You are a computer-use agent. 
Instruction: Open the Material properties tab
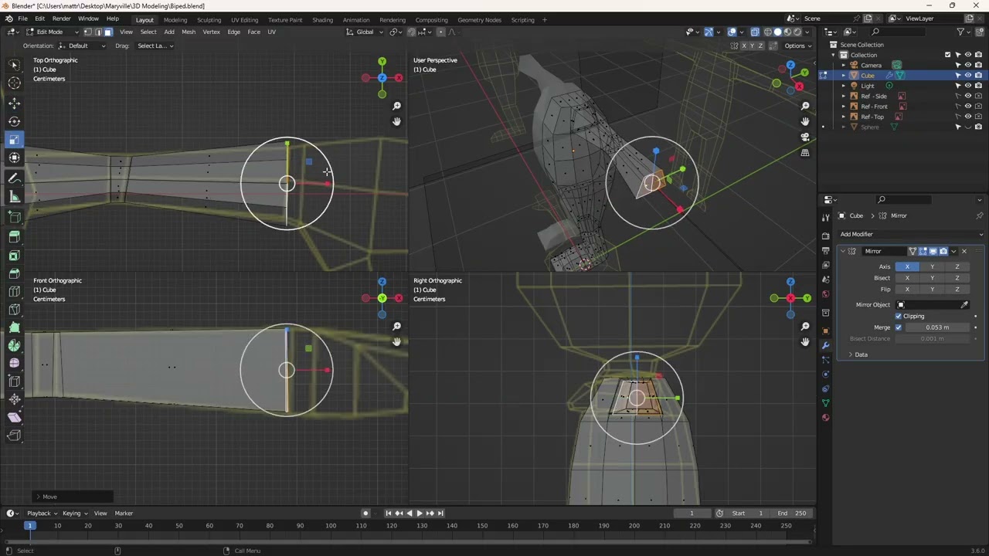tap(825, 418)
